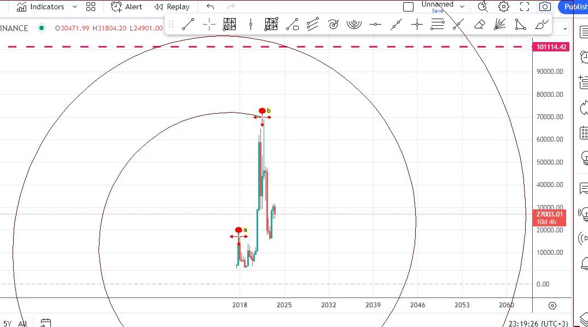The width and height of the screenshot is (588, 327).
Task: Click the current price label 27003.01
Action: pyautogui.click(x=549, y=214)
